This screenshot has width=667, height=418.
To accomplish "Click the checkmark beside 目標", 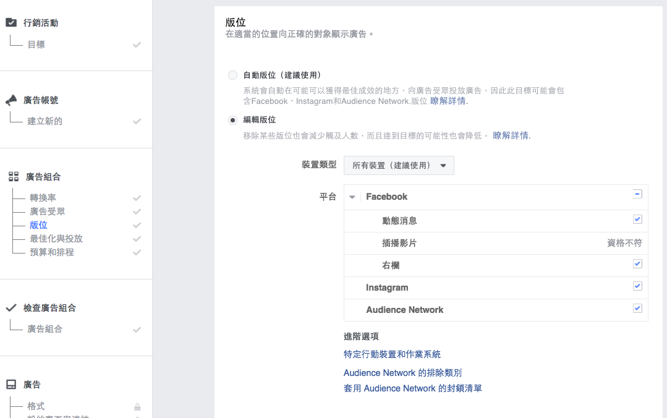I will (137, 45).
